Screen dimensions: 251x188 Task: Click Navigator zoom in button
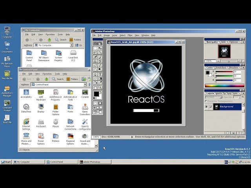tap(240, 61)
